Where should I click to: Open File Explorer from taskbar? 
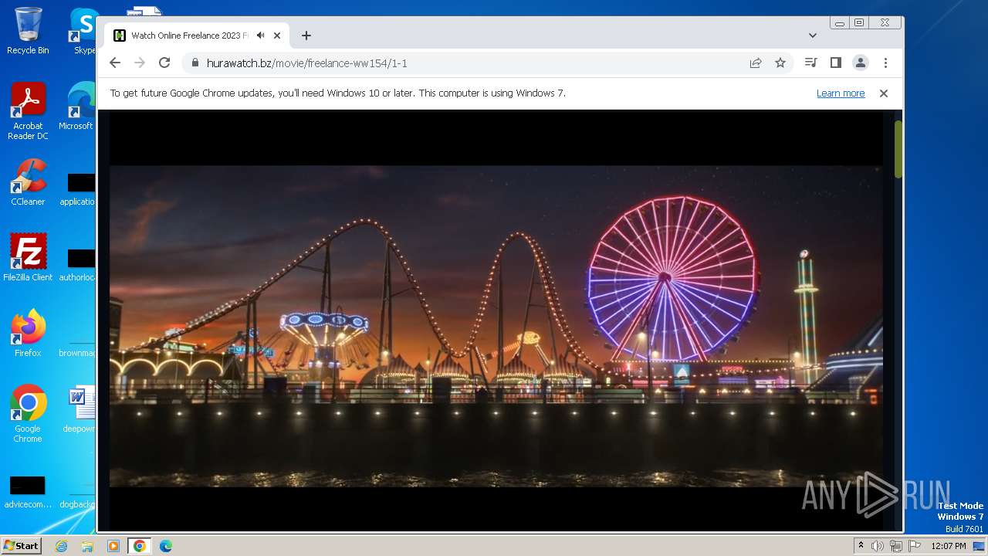coord(87,546)
